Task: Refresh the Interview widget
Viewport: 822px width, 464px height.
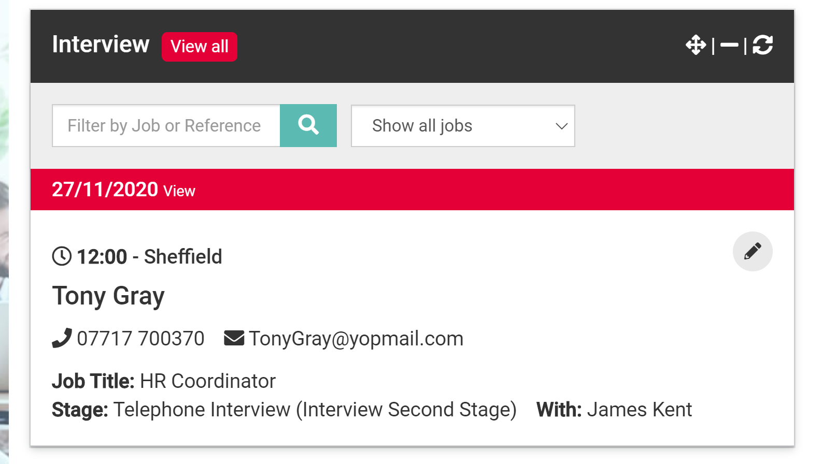Action: (x=763, y=45)
